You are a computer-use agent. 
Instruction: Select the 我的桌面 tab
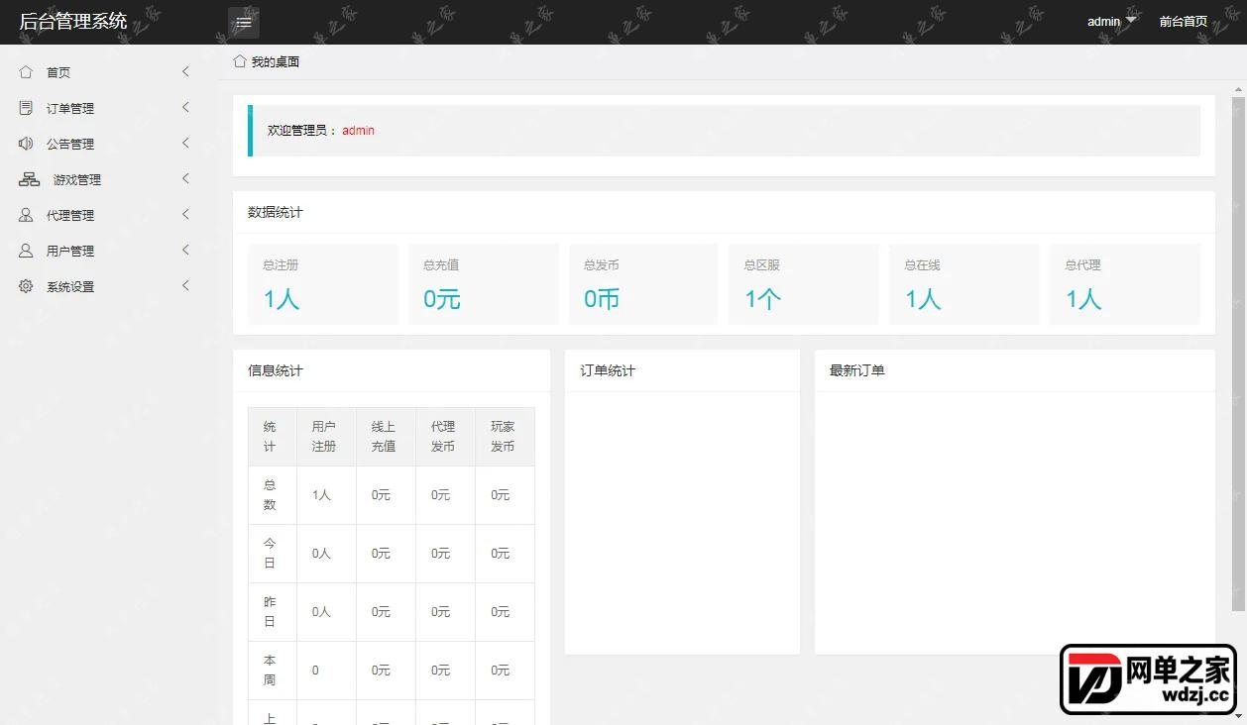pyautogui.click(x=267, y=61)
